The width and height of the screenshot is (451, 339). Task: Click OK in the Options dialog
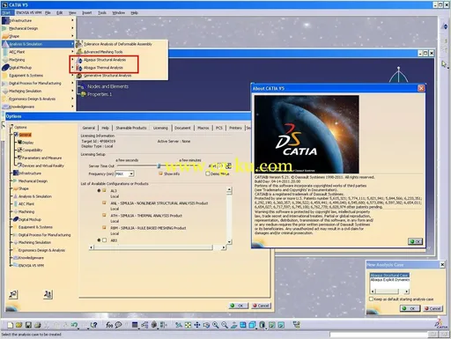(239, 306)
